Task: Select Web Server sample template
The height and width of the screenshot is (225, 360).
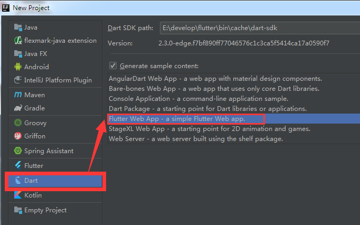Action: tap(234, 139)
